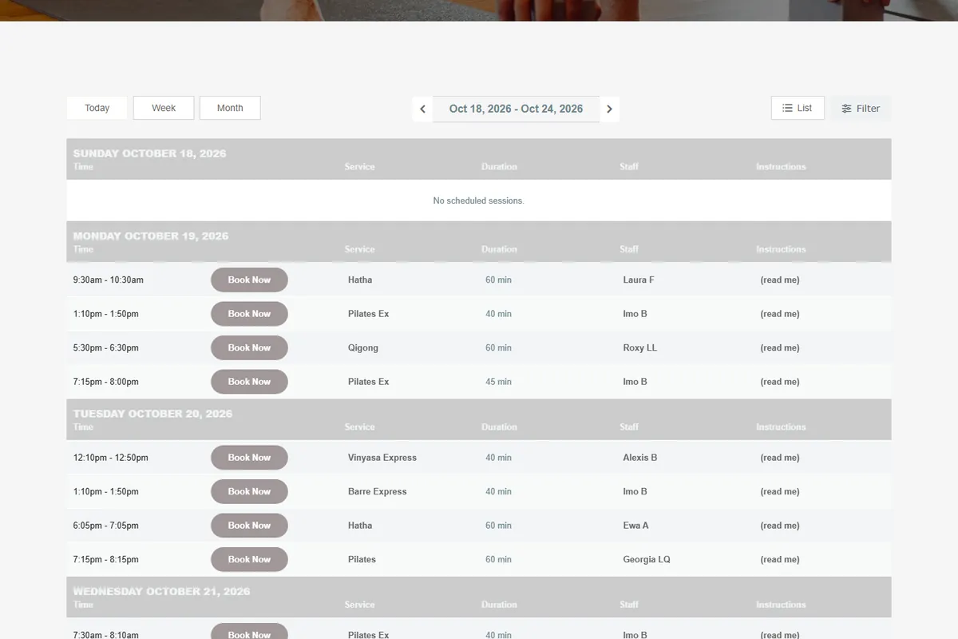
Task: Book the Tuesday 7:15pm Pilates class
Action: point(249,559)
